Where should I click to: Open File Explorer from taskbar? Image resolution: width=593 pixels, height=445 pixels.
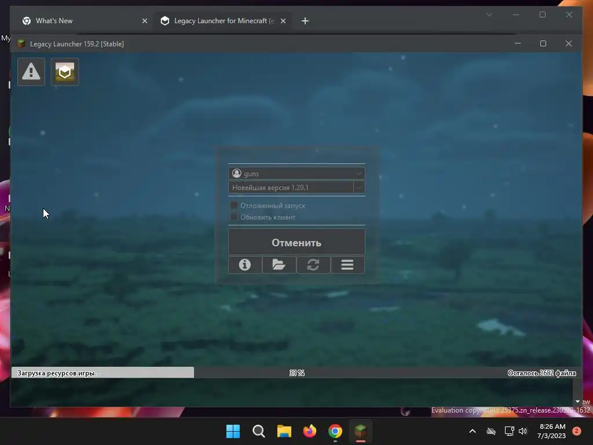pyautogui.click(x=284, y=431)
